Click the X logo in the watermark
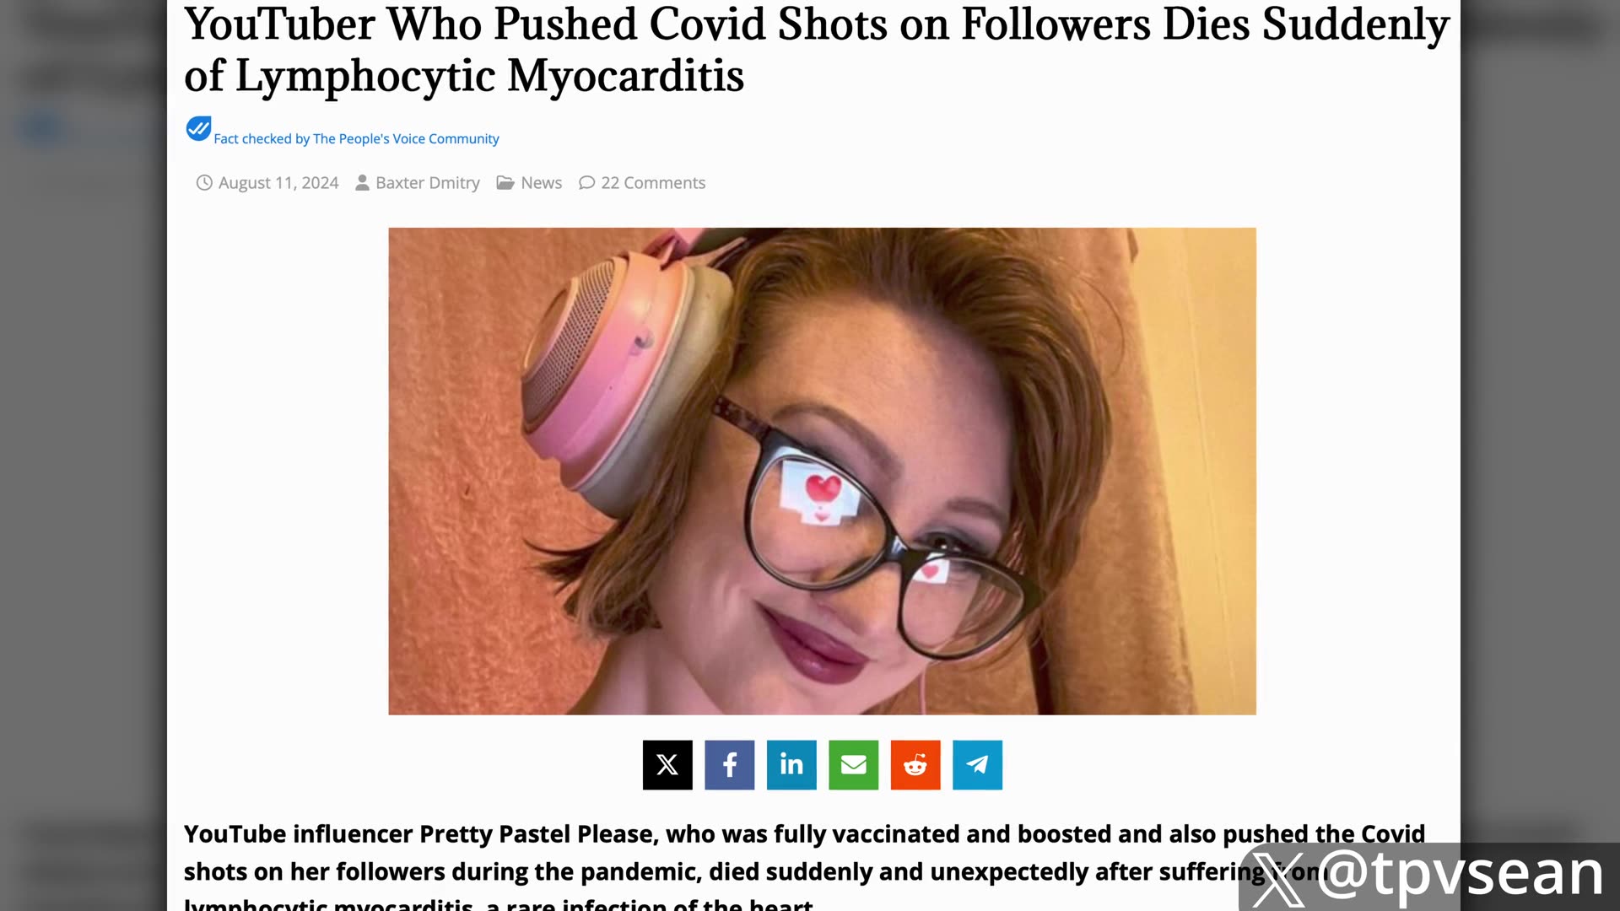 [x=1278, y=879]
